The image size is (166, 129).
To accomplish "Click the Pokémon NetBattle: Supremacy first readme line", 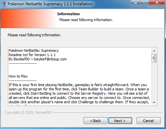I will coord(34,50).
